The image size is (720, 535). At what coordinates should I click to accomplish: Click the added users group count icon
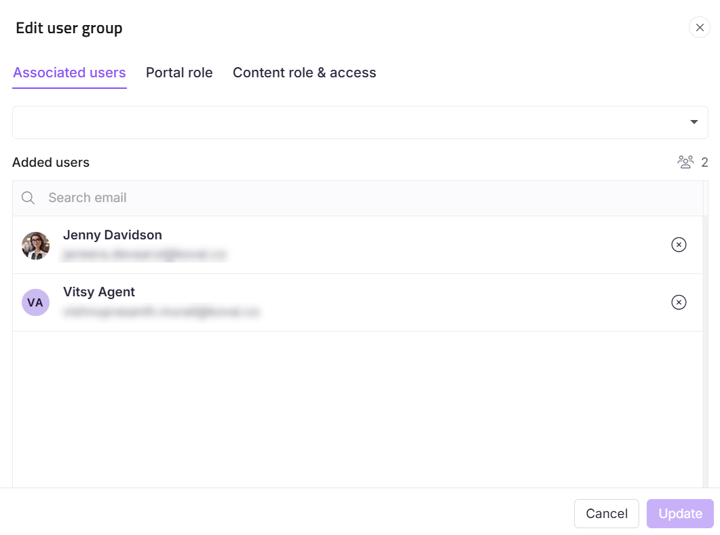685,162
